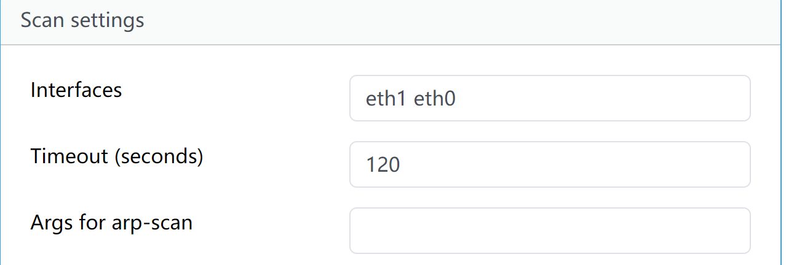The width and height of the screenshot is (786, 265).
Task: Click the Timeout (seconds) label
Action: coord(117,156)
